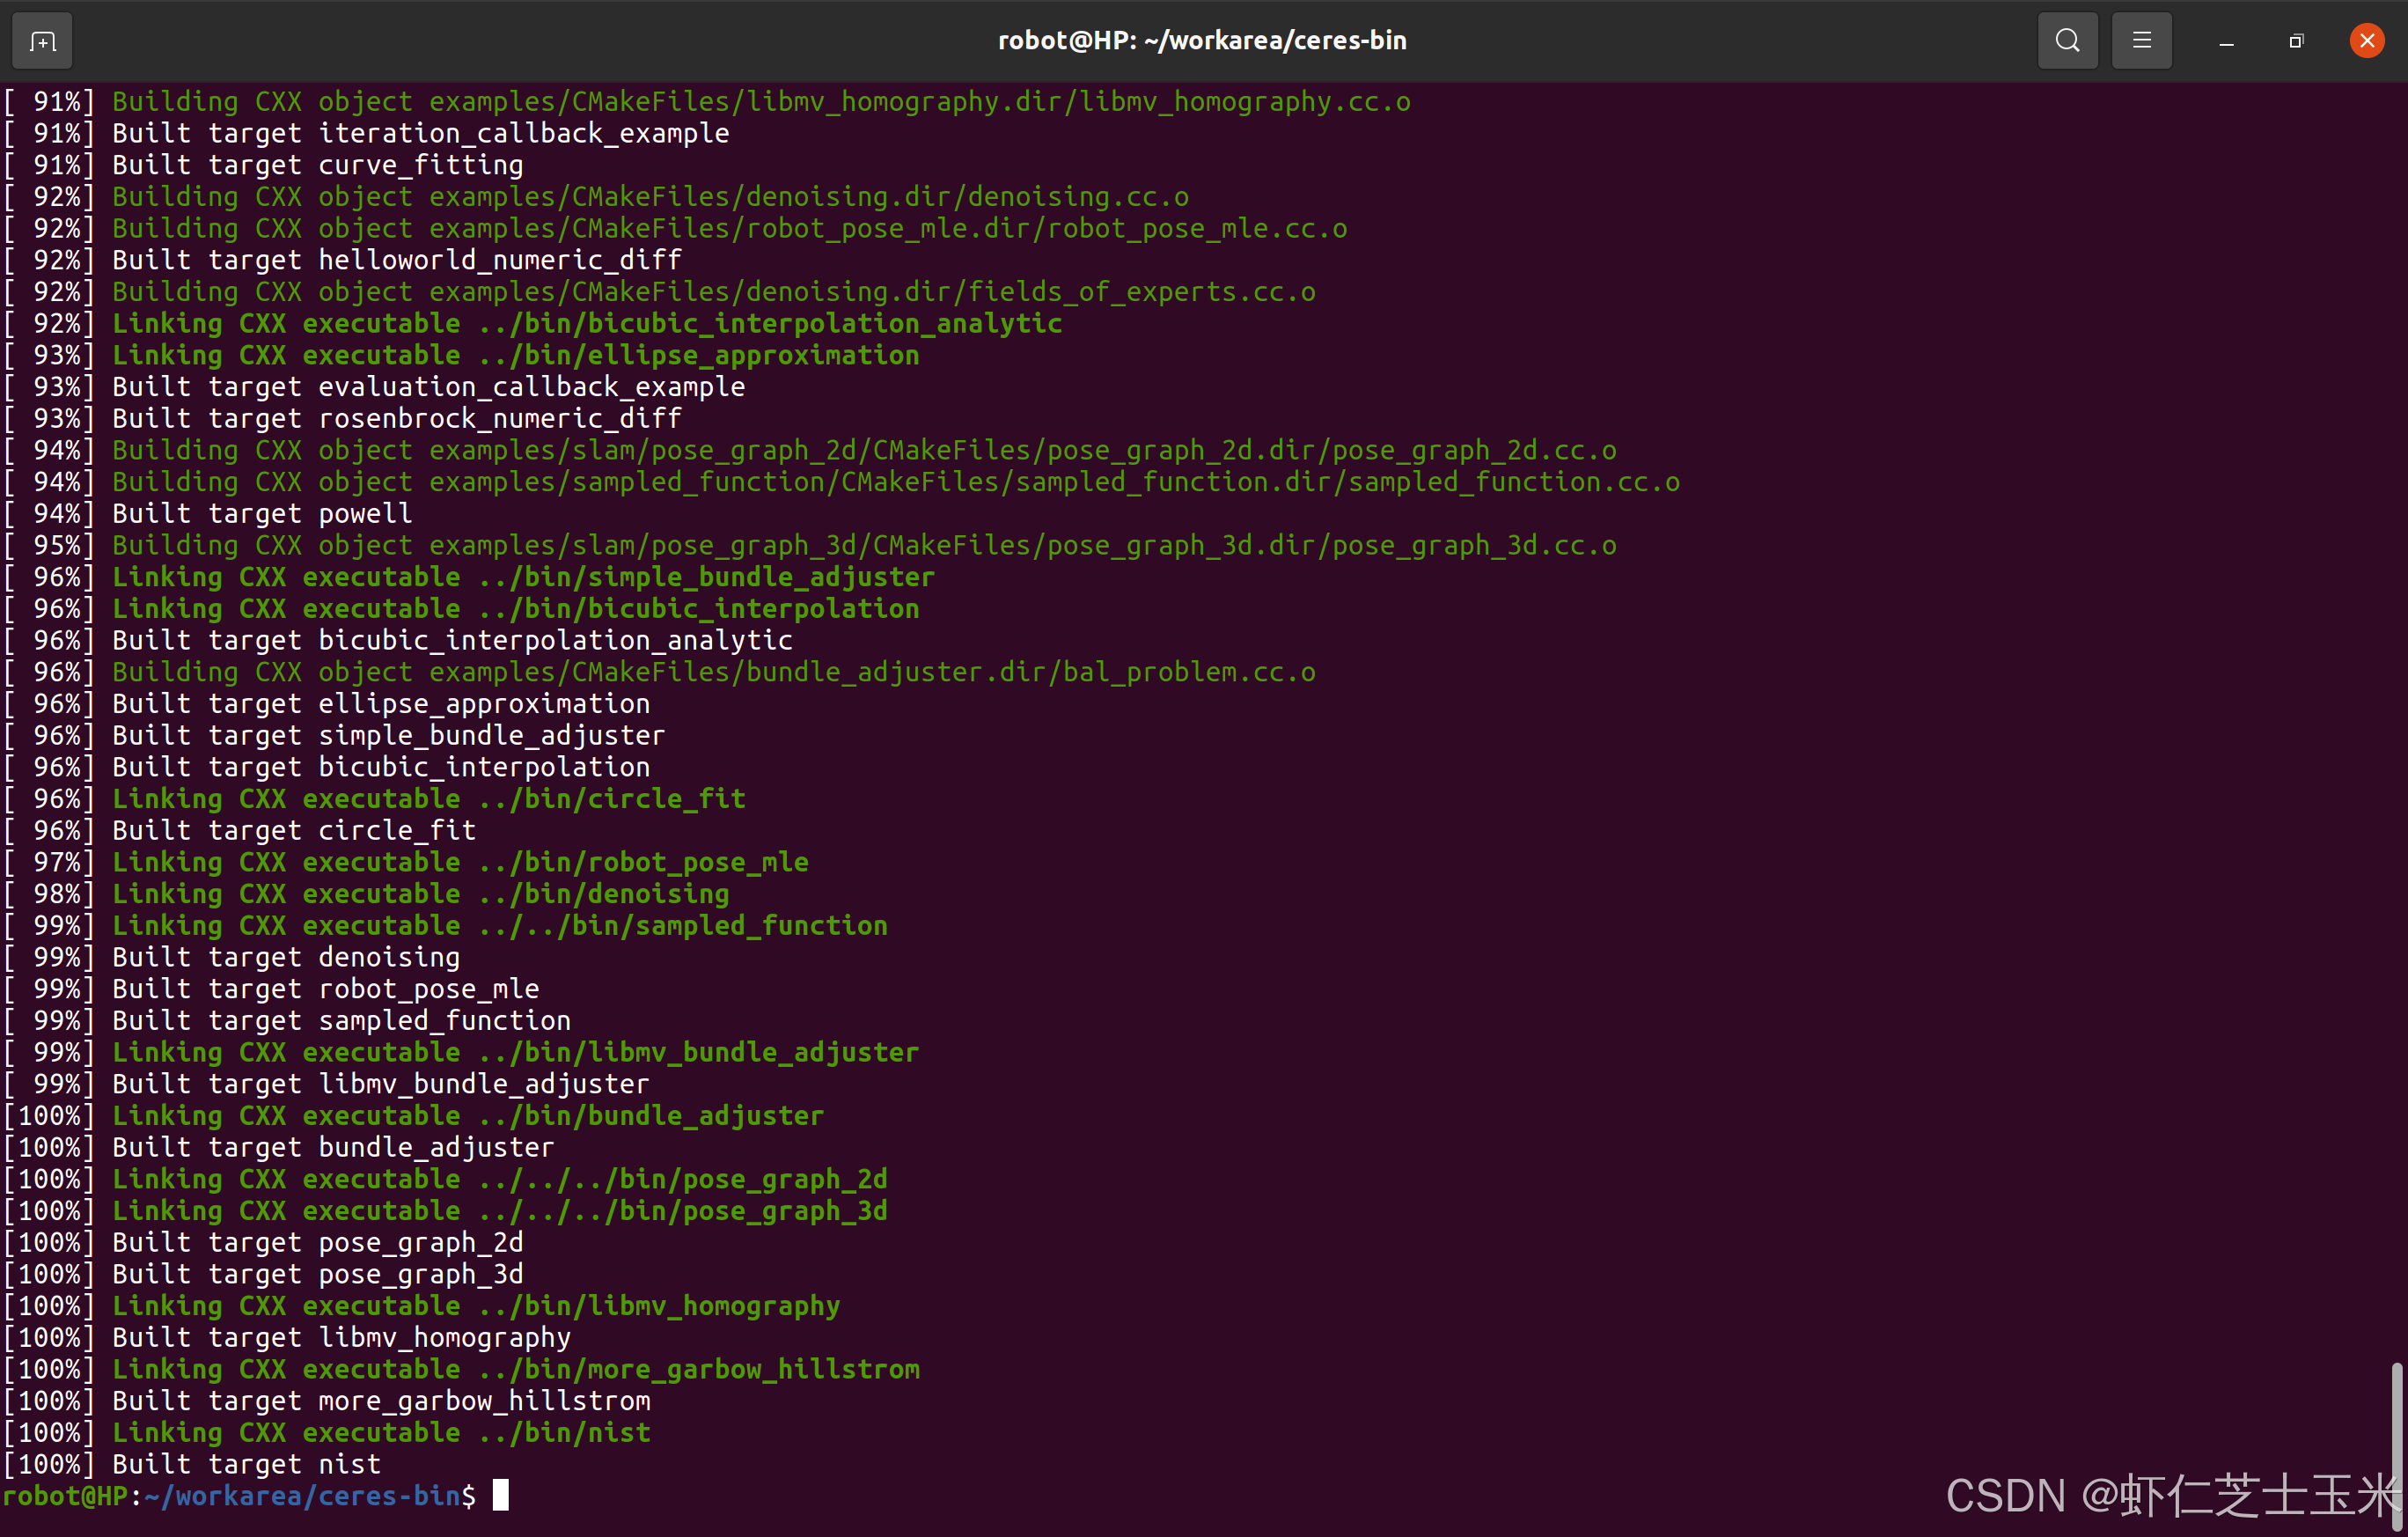Click the 'Linking CXX executable ../bin/nist' line

tap(380, 1432)
